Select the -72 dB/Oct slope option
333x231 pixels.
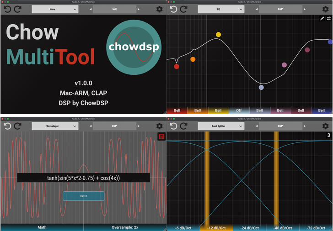[316, 228]
